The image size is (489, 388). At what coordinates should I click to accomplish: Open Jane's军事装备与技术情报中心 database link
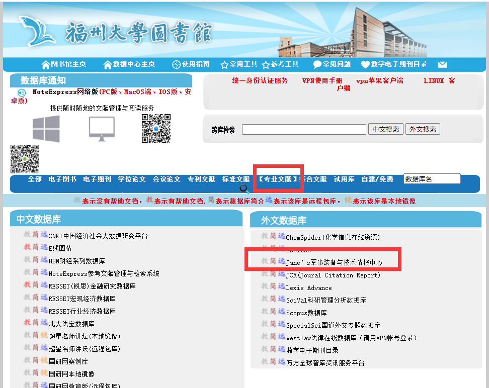[334, 262]
